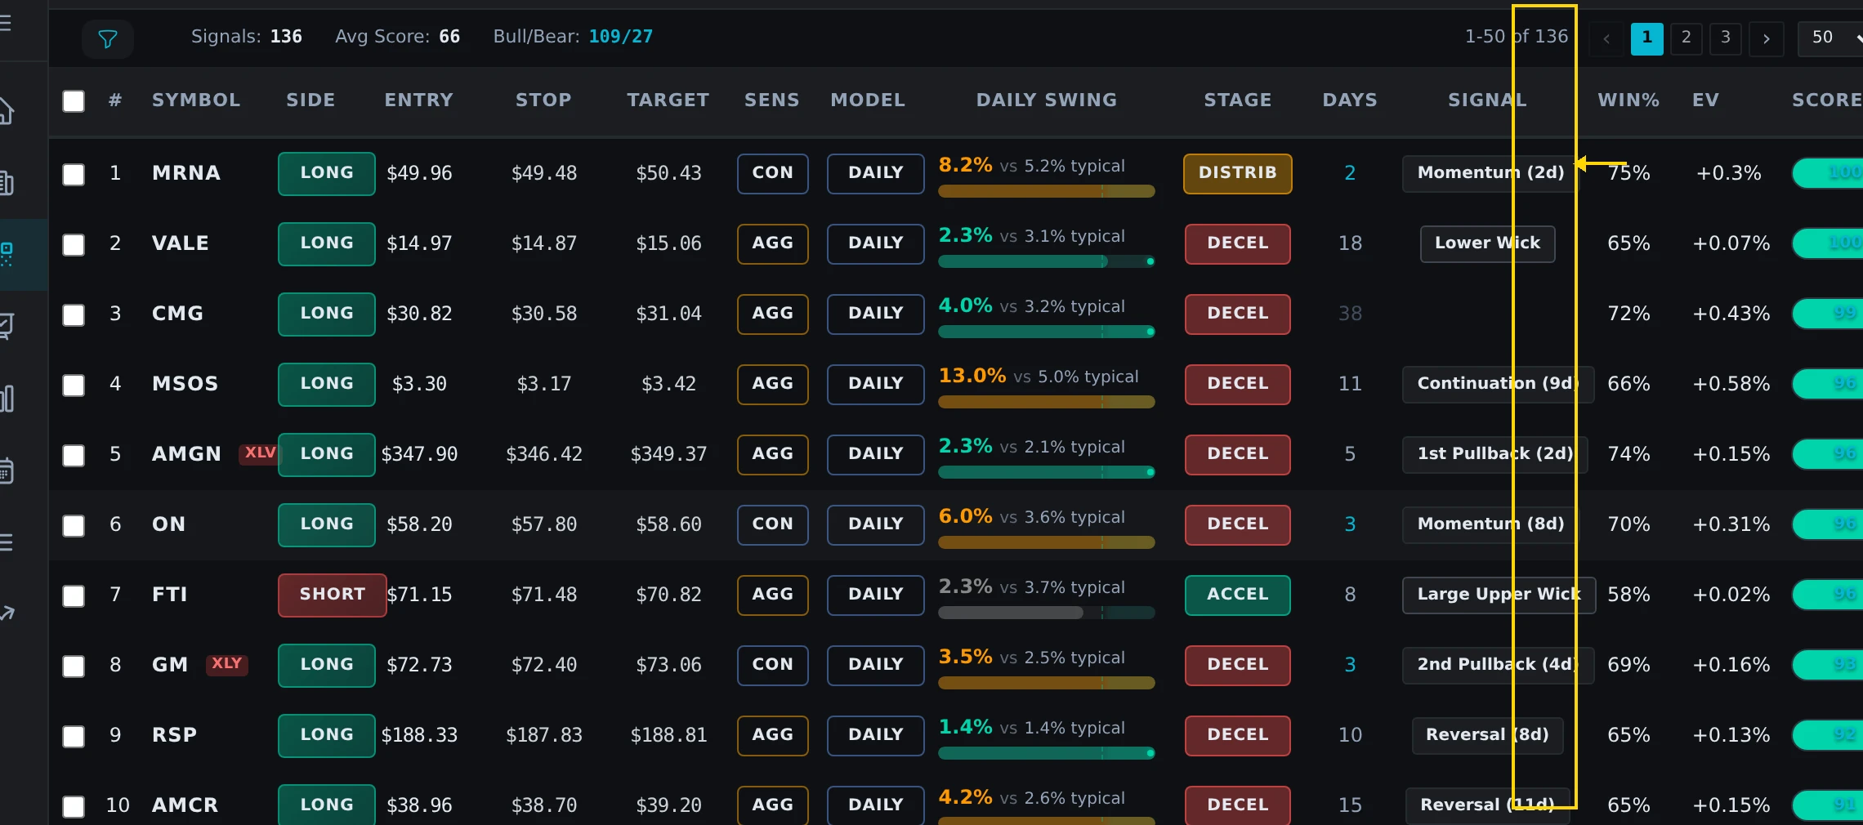Click the CON sensitivity badge for ON
The width and height of the screenshot is (1863, 825).
tap(772, 524)
